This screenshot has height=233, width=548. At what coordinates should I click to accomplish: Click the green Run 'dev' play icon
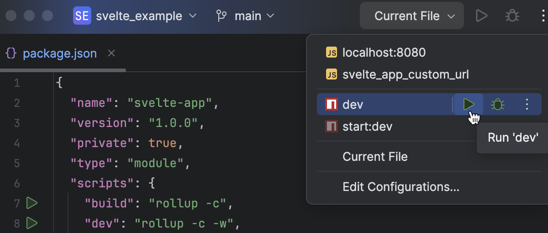469,105
